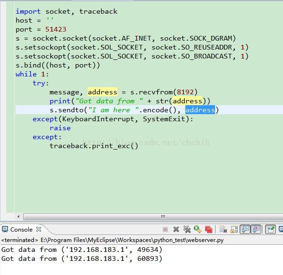Click the Relaunch green play icon
283x275 pixels.
pos(198,229)
